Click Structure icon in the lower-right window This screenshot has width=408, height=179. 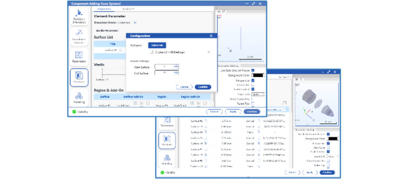click(x=166, y=140)
